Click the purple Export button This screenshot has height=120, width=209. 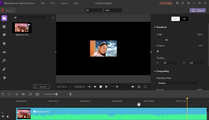point(198,10)
